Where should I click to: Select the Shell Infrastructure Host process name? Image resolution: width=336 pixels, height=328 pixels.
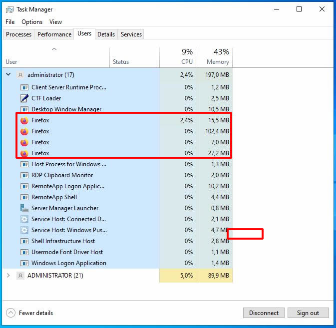63,241
